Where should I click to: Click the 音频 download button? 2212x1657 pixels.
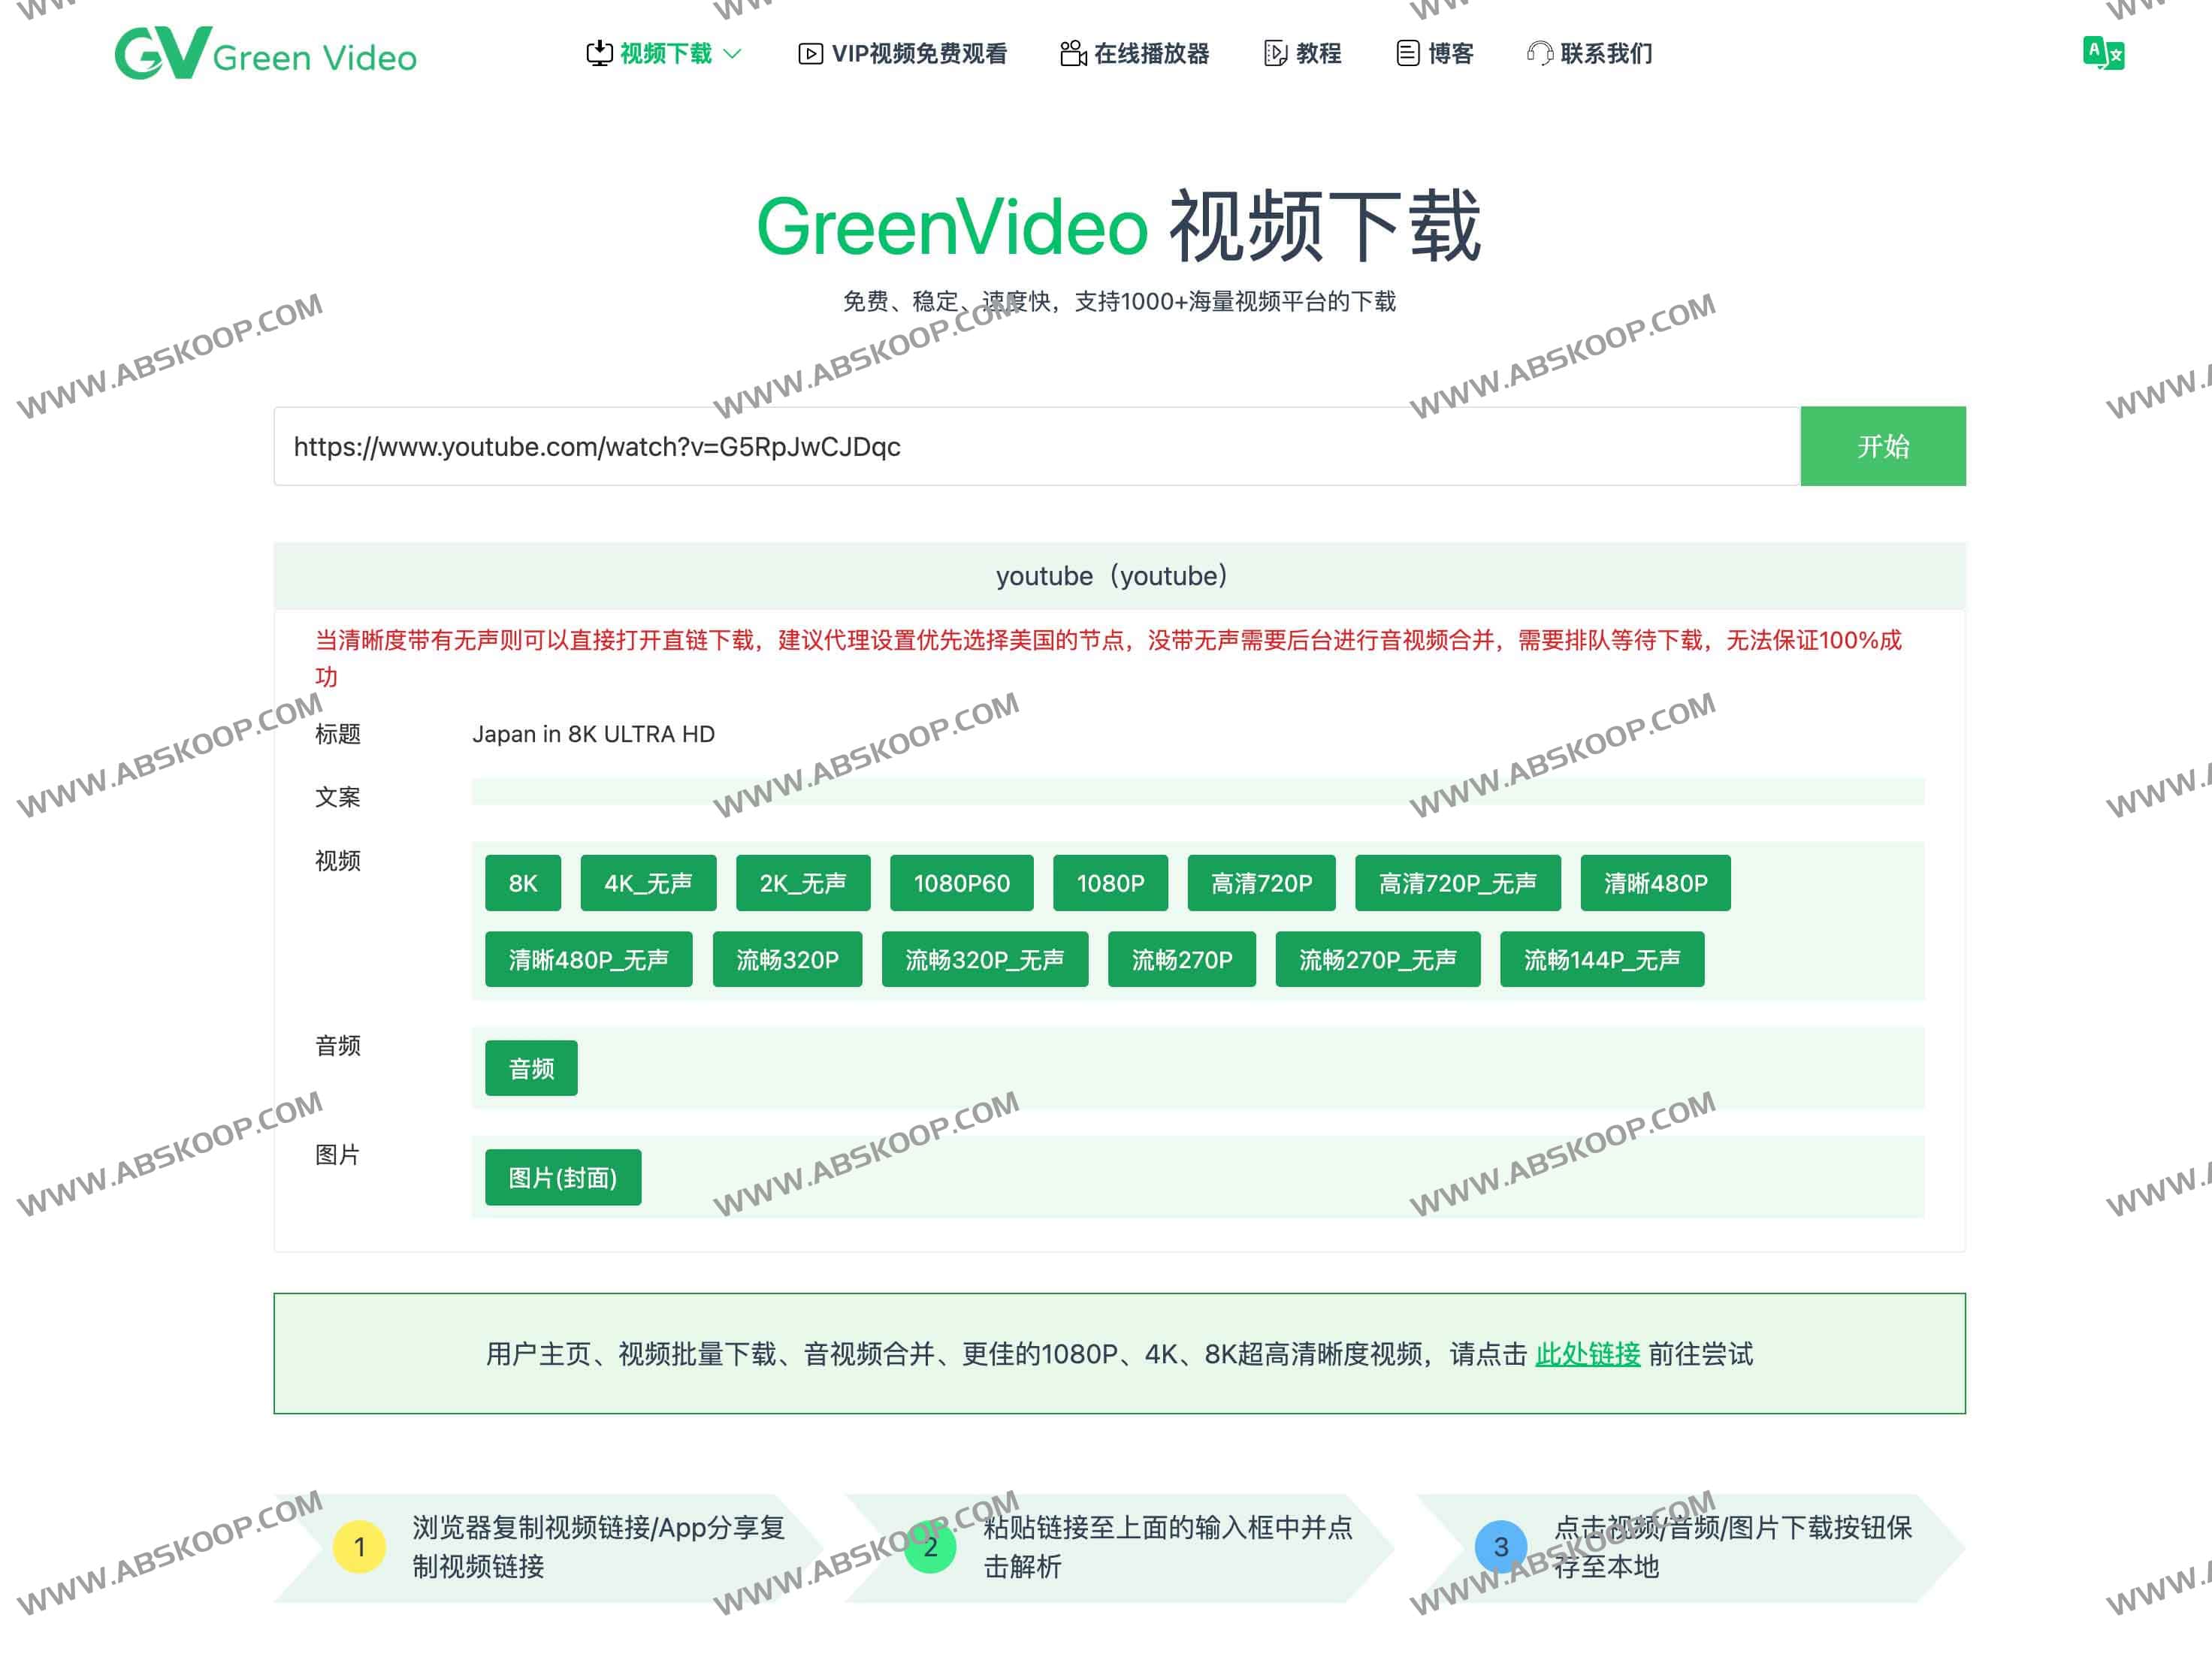pos(531,1068)
